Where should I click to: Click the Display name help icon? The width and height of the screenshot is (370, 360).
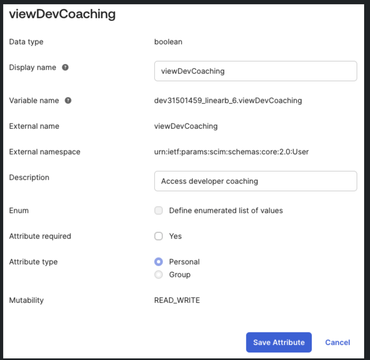coord(65,67)
